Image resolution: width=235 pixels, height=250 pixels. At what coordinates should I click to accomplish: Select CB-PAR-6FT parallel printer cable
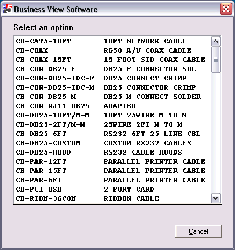[x=112, y=180]
